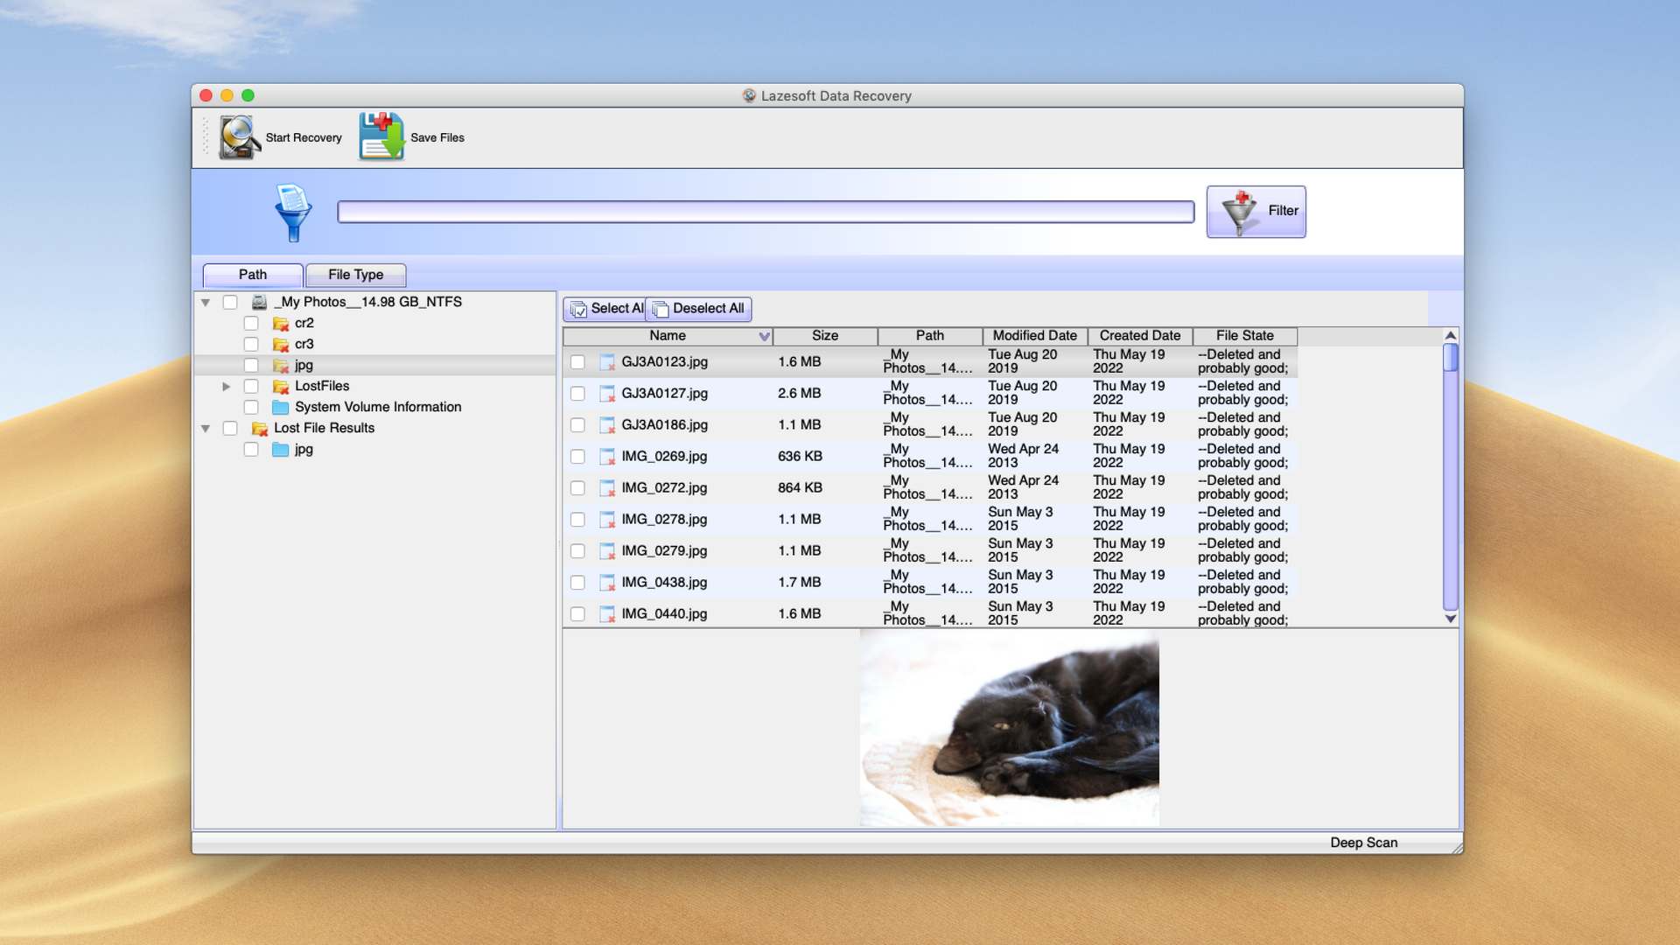Click file icon of GJ3A0127.jpg
The image size is (1680, 945).
coord(607,394)
